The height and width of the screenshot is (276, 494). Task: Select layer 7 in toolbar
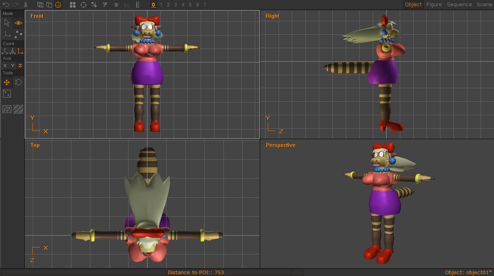(205, 5)
